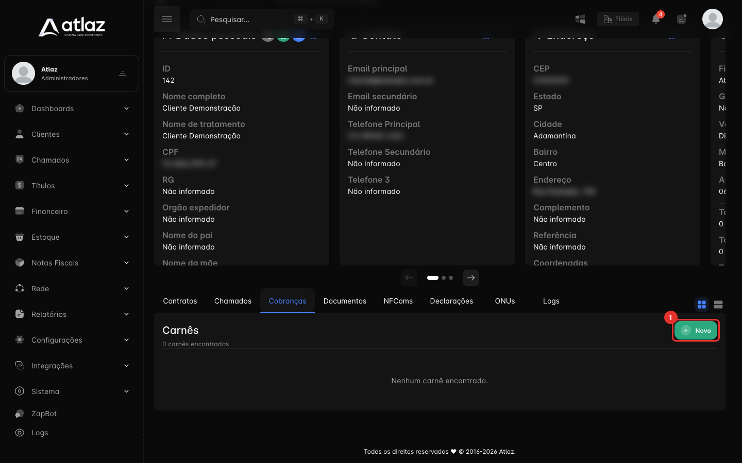Click the green Novo button
This screenshot has width=742, height=463.
point(696,330)
